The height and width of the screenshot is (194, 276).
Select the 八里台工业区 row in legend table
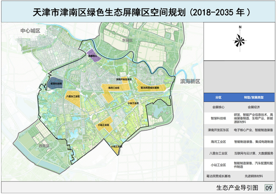pos(239,153)
